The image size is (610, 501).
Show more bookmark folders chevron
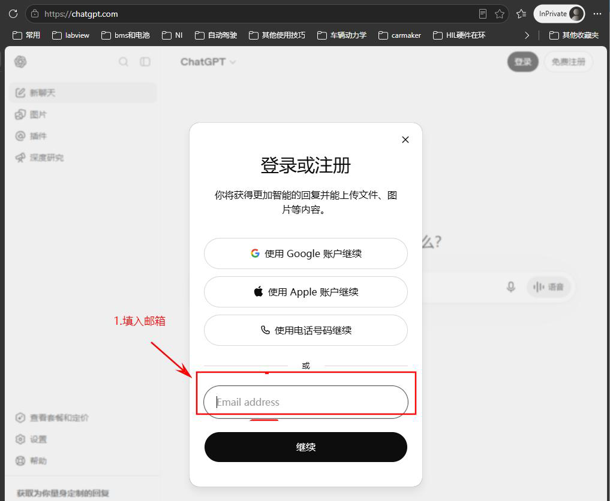tap(527, 35)
